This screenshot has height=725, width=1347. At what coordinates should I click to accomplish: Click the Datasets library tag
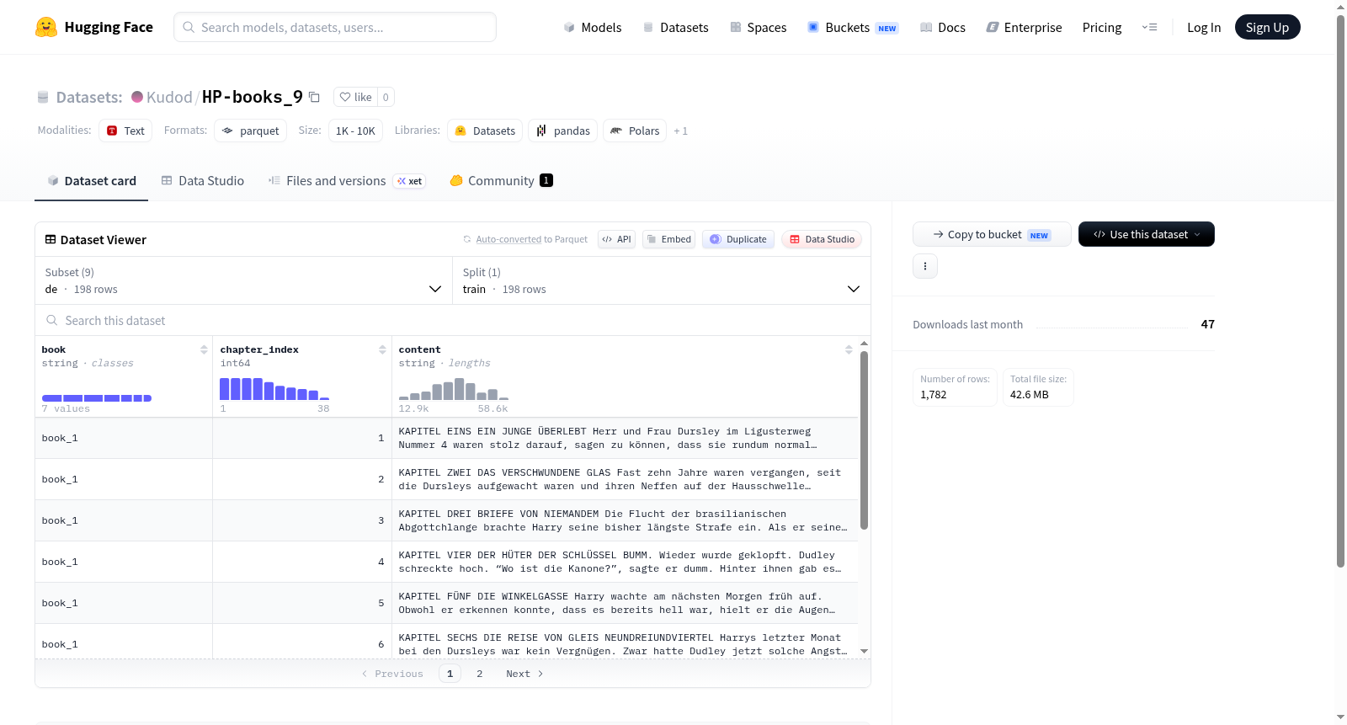(x=485, y=131)
